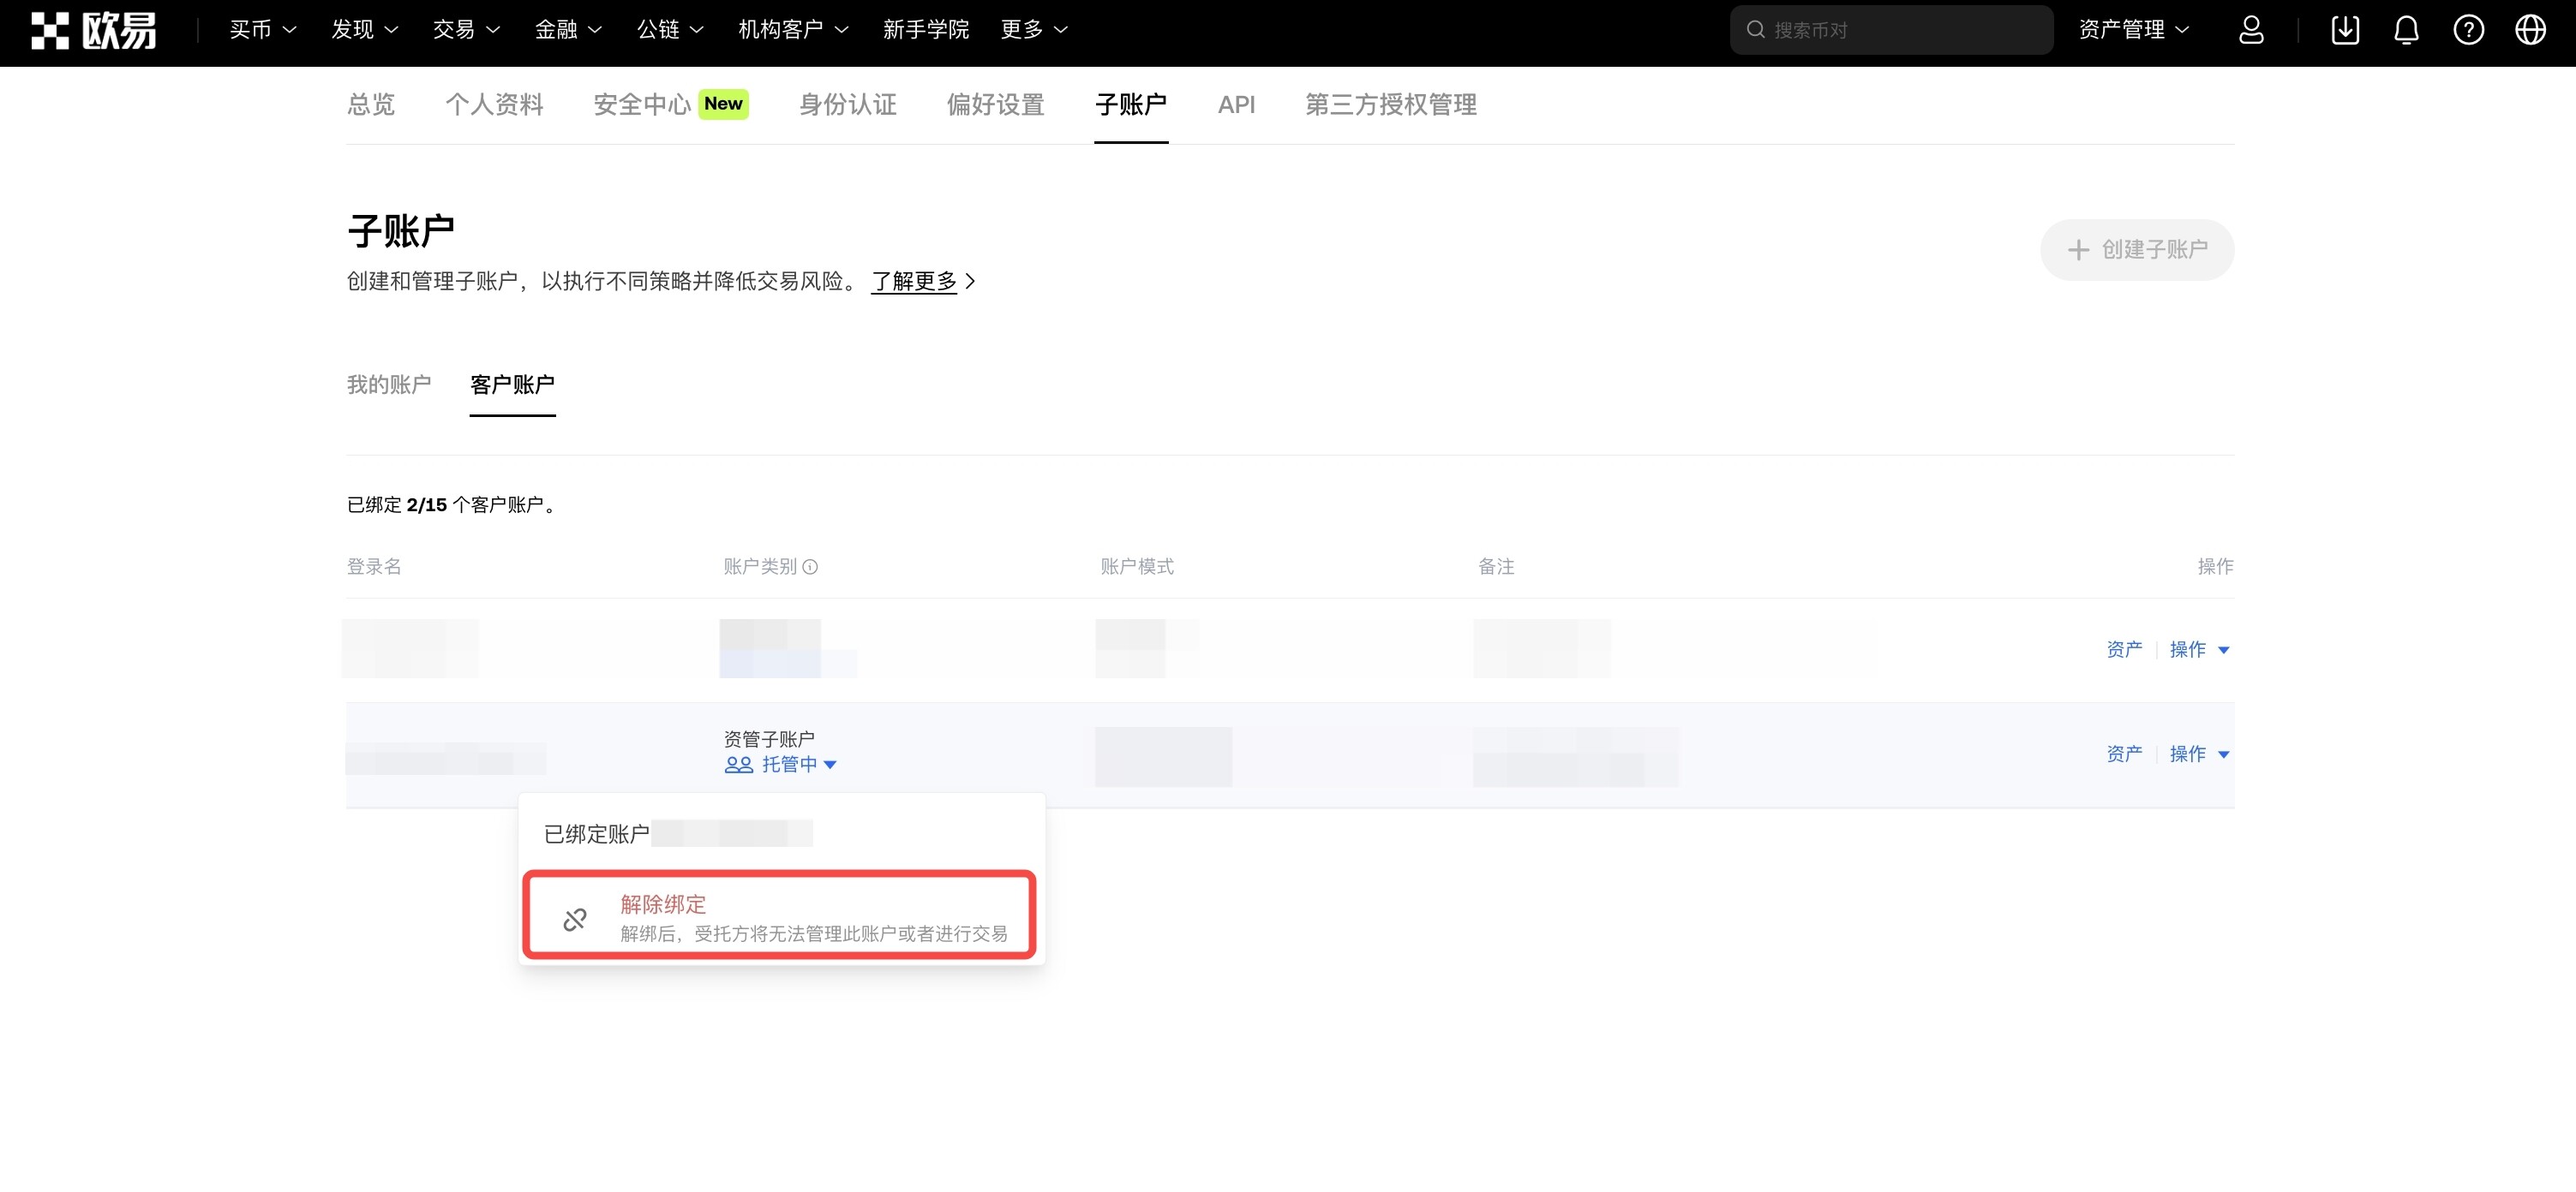Follow the 了解更多 link

coord(914,282)
